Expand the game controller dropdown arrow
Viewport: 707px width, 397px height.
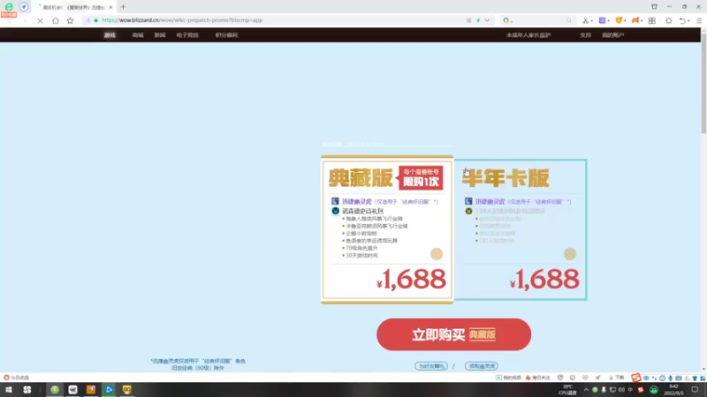point(642,20)
